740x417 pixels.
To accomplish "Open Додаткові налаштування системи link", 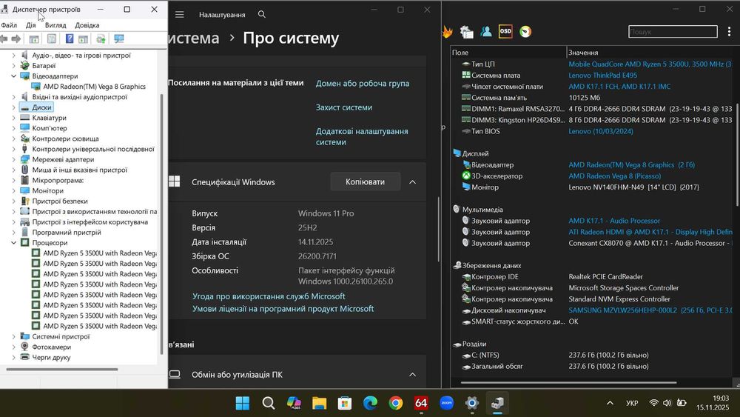I will [362, 137].
